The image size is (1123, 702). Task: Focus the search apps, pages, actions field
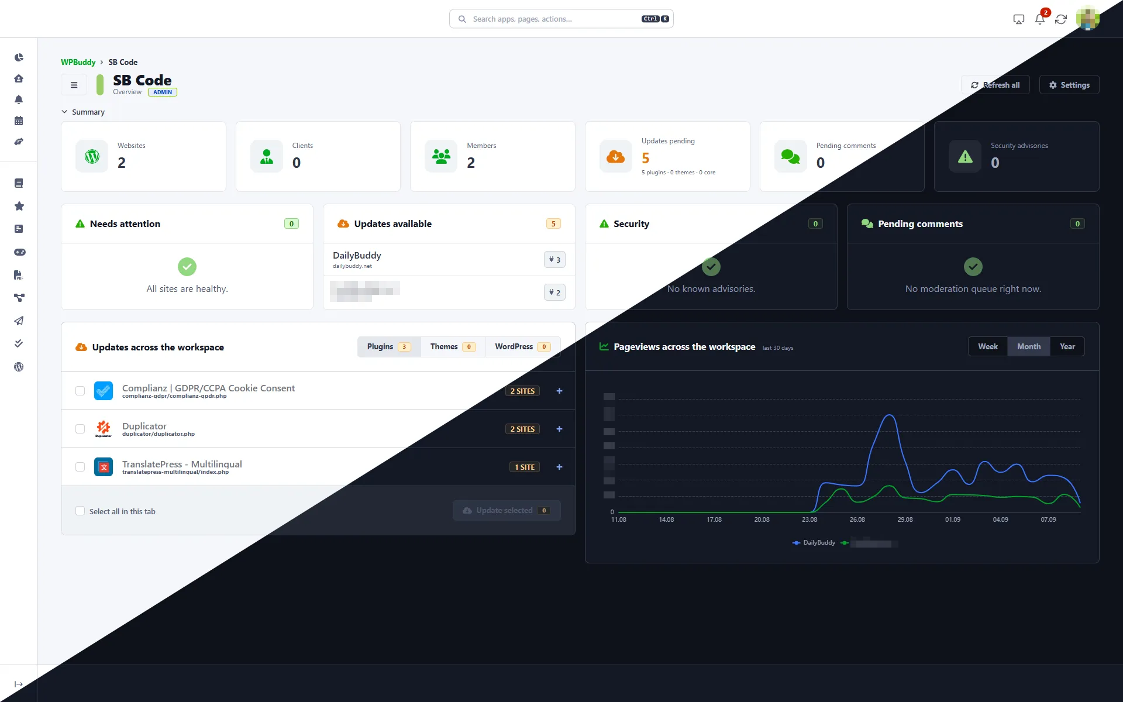tap(561, 19)
